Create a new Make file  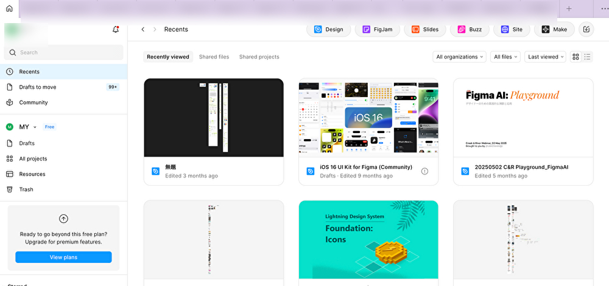point(554,29)
